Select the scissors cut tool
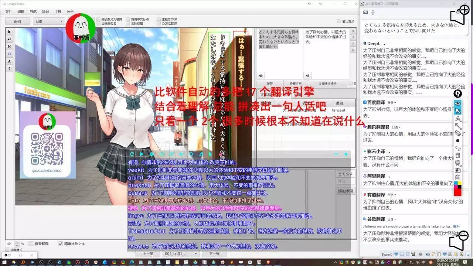 (10, 46)
